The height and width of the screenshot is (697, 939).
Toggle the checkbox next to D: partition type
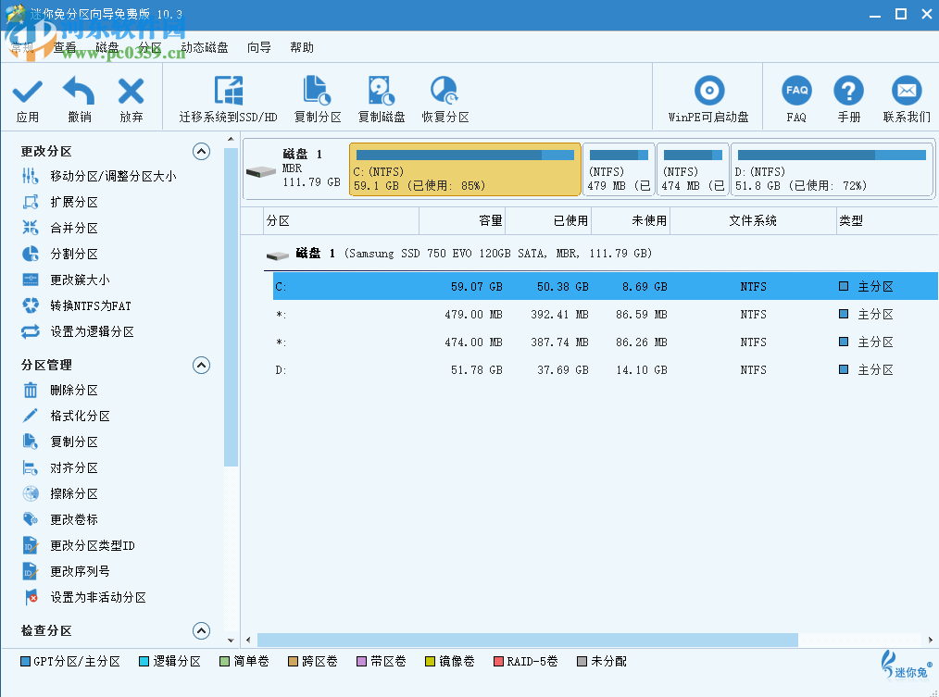(842, 367)
